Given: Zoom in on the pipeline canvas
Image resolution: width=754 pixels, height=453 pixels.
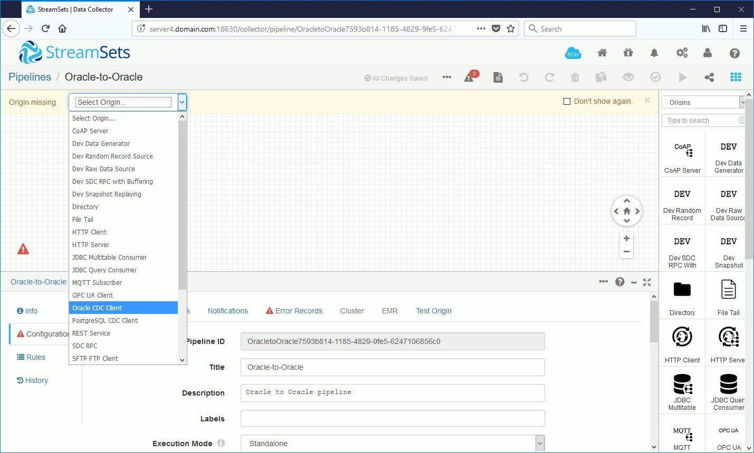Looking at the screenshot, I should tap(626, 239).
